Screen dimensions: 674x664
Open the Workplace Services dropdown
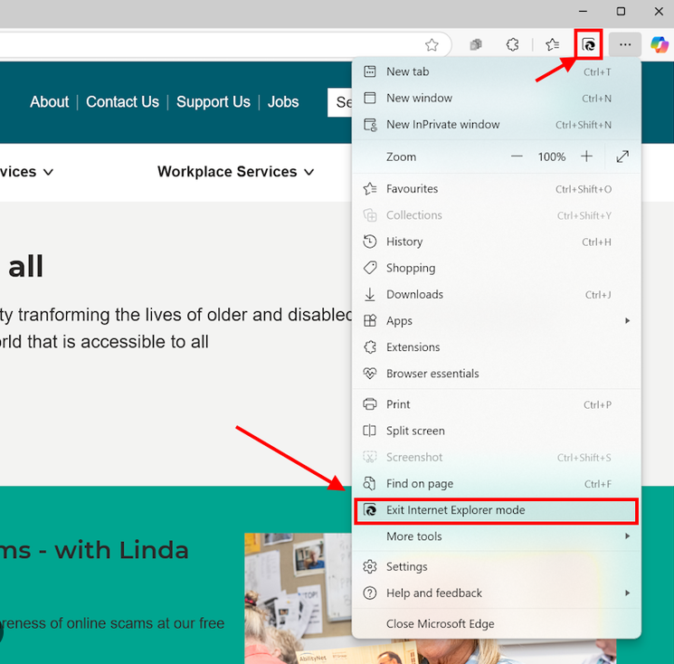(235, 172)
